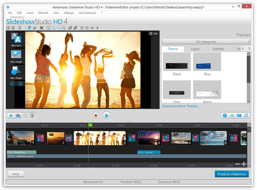The image size is (257, 190).
Task: Open the MyAshampoo menu
Action: coord(87,13)
